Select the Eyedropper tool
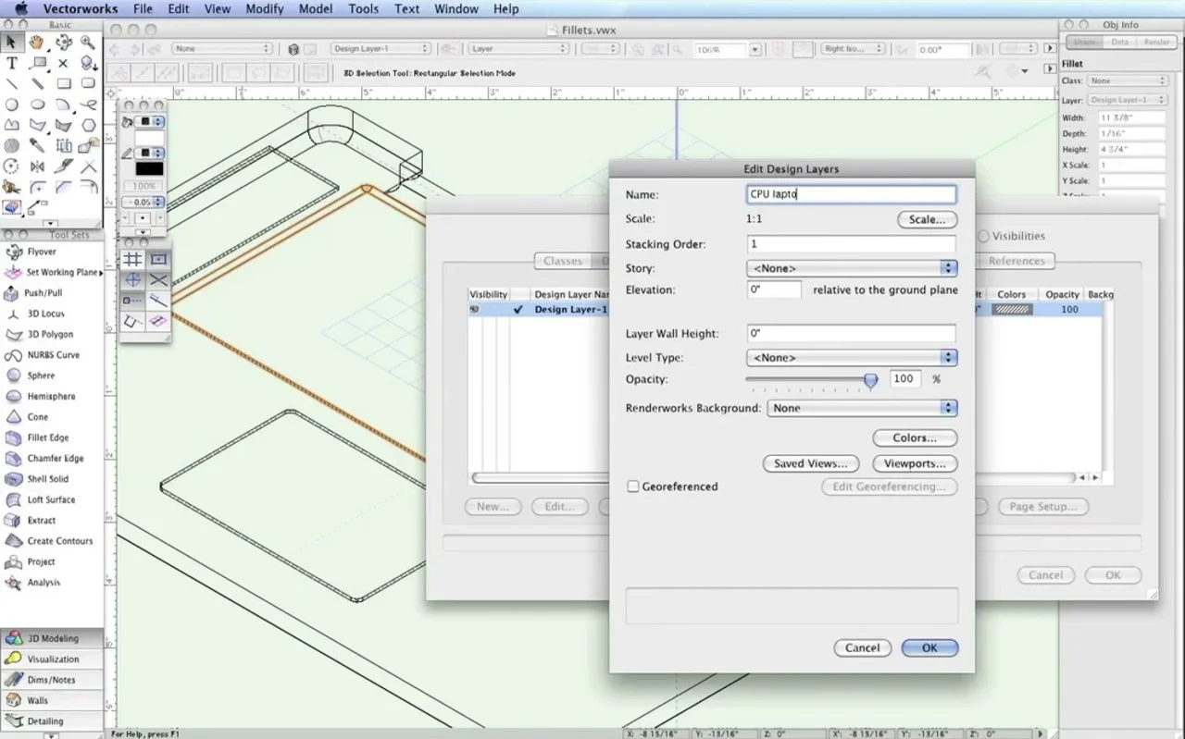This screenshot has width=1185, height=739. pyautogui.click(x=37, y=146)
